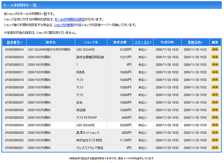
Task: Open edit for invoice UF0000000012
Action: (x=215, y=65)
